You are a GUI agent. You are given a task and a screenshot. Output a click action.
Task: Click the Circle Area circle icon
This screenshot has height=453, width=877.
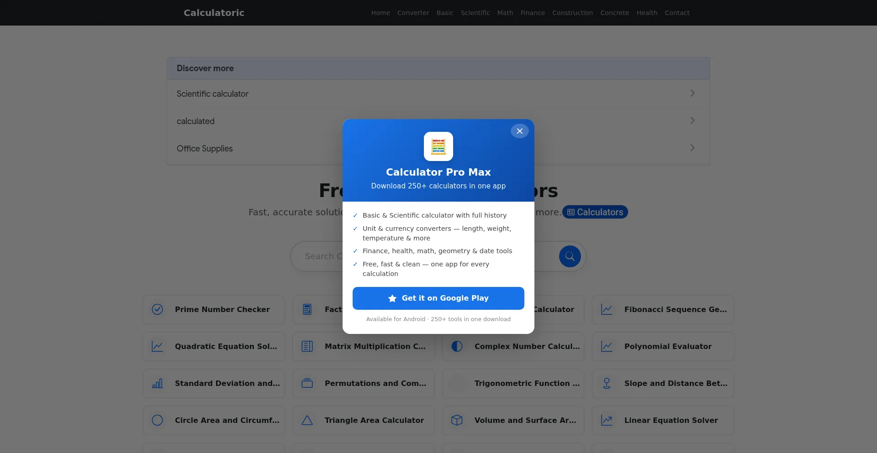point(158,420)
